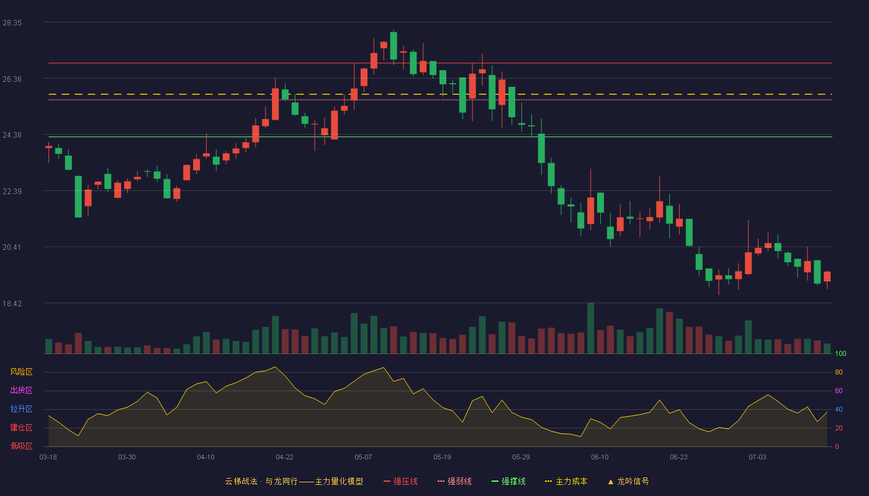Click the 建仓区 zone label
The image size is (869, 496).
coord(21,428)
